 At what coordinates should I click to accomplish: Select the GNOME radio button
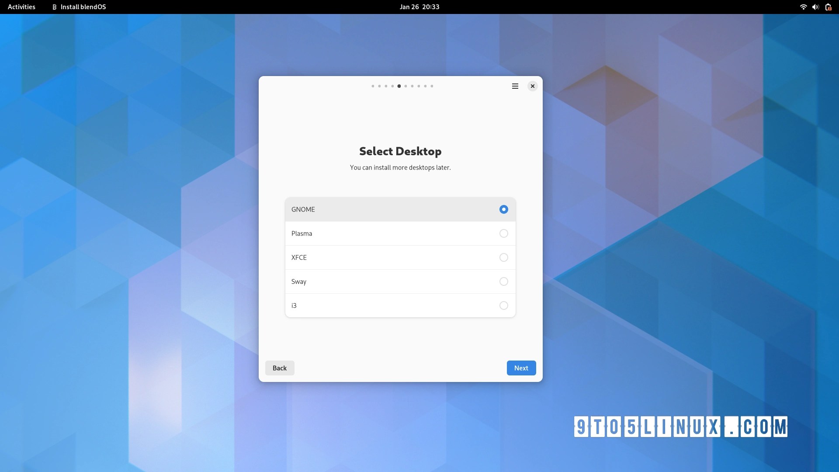coord(503,209)
